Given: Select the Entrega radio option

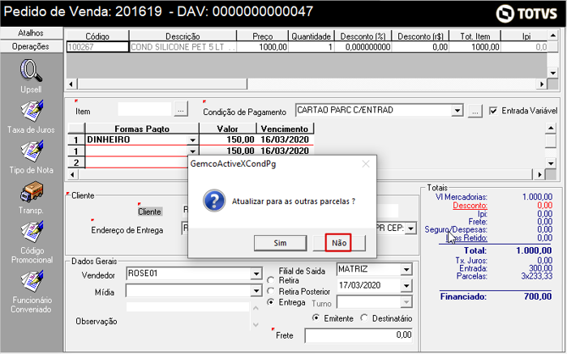Looking at the screenshot, I should pyautogui.click(x=270, y=302).
